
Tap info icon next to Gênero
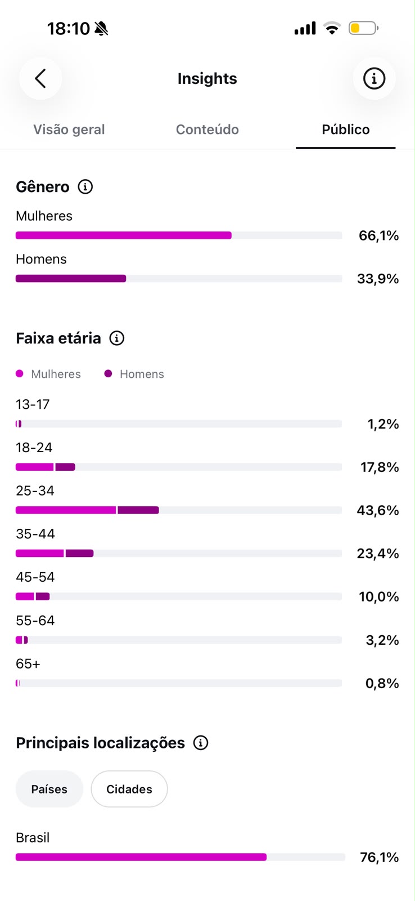[85, 187]
